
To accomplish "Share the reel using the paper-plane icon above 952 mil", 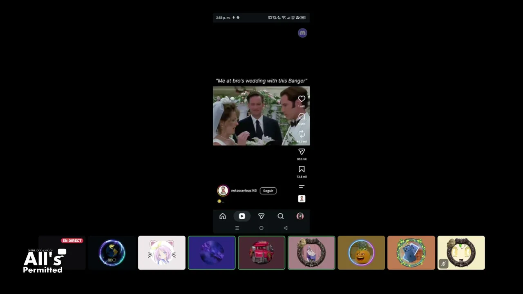I will point(302,151).
